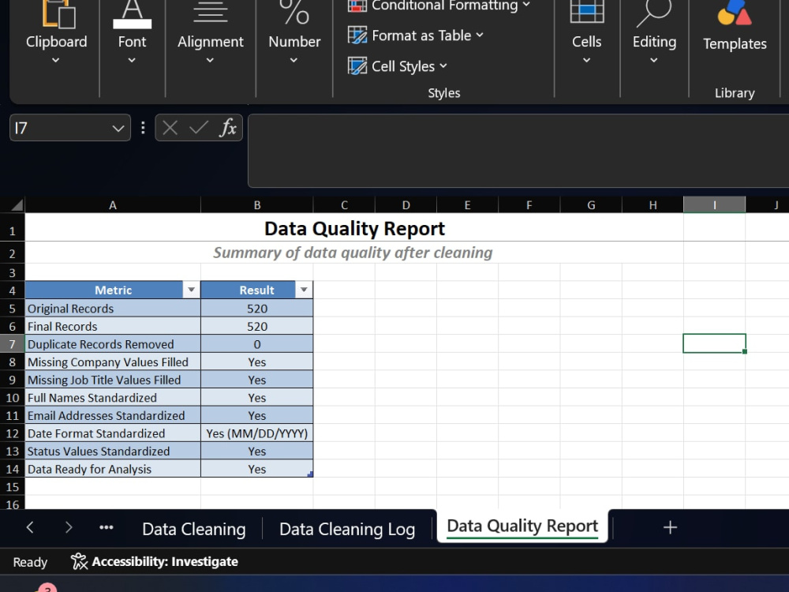789x592 pixels.
Task: Click the Select All corner triangle
Action: click(17, 205)
